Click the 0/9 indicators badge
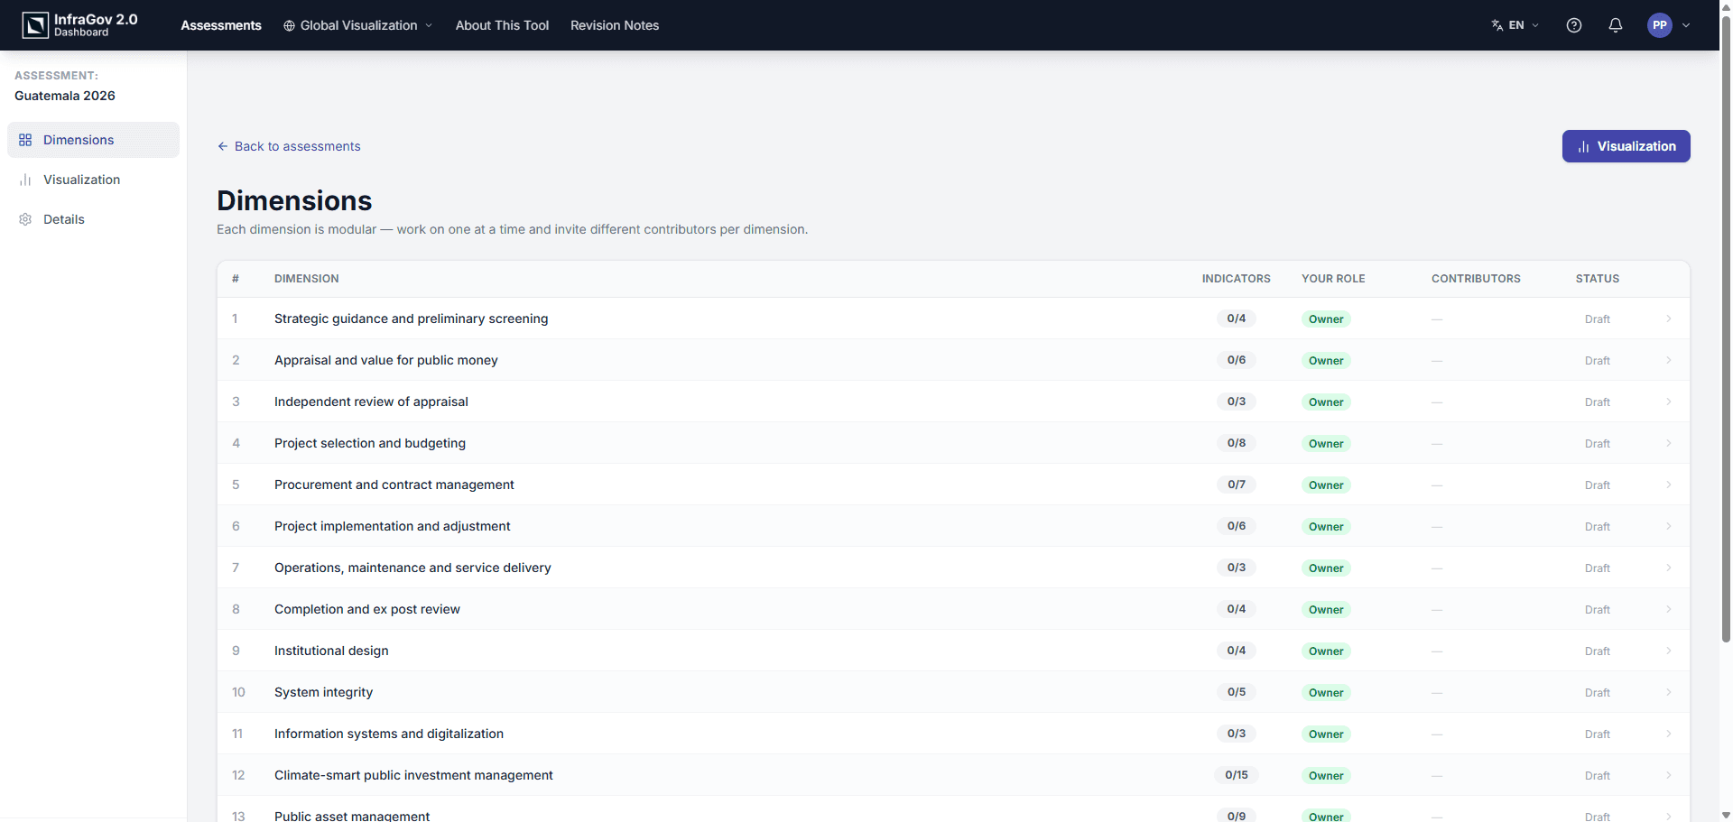1733x822 pixels. pos(1237,816)
